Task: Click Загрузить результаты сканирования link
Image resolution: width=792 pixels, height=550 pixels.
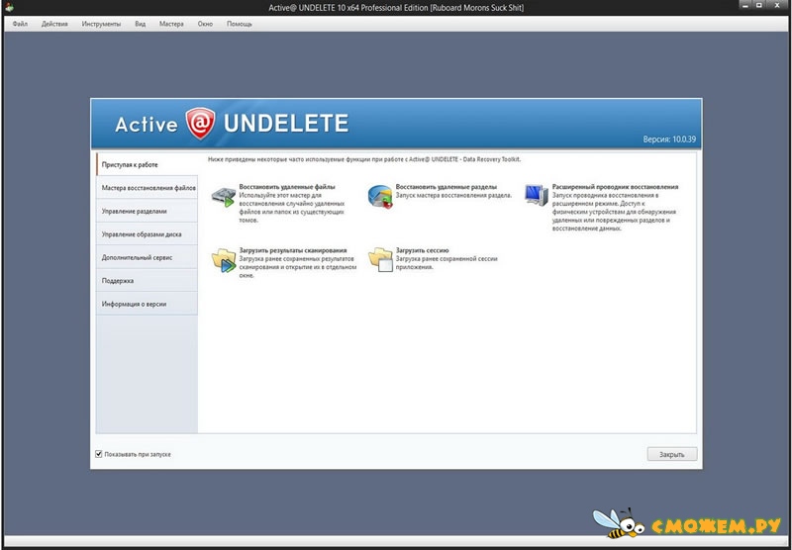Action: [293, 250]
